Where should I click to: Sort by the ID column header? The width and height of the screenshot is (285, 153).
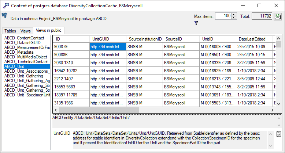(71, 39)
